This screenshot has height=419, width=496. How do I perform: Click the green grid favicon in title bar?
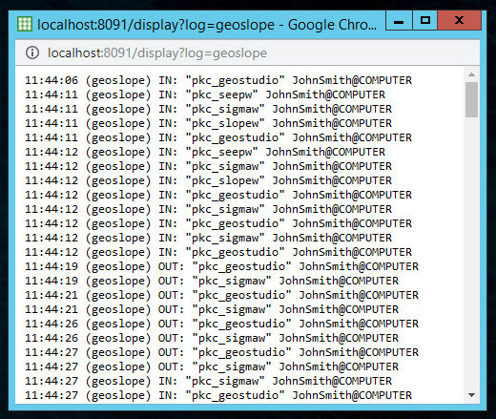tap(25, 24)
